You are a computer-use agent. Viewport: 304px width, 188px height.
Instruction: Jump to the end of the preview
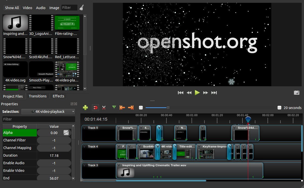click(214, 93)
